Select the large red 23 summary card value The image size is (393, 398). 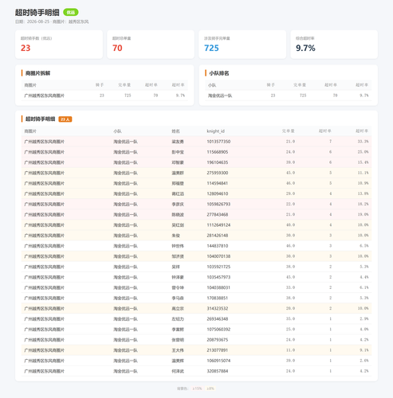point(26,48)
